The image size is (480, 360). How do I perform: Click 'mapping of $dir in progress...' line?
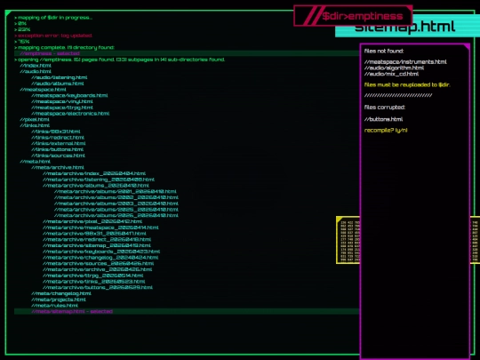tap(53, 18)
